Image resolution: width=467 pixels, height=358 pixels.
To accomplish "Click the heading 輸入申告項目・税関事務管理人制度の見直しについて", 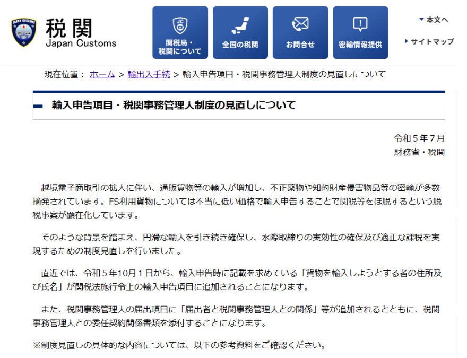I will 174,106.
